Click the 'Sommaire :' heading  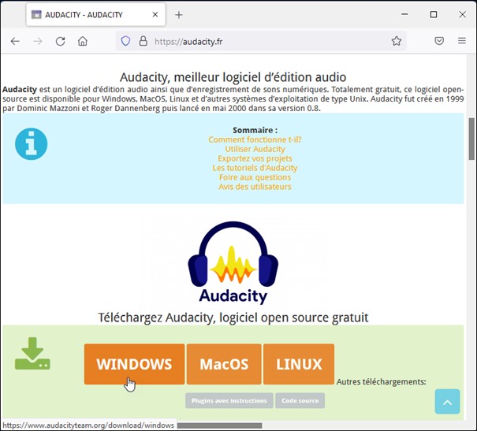point(255,130)
